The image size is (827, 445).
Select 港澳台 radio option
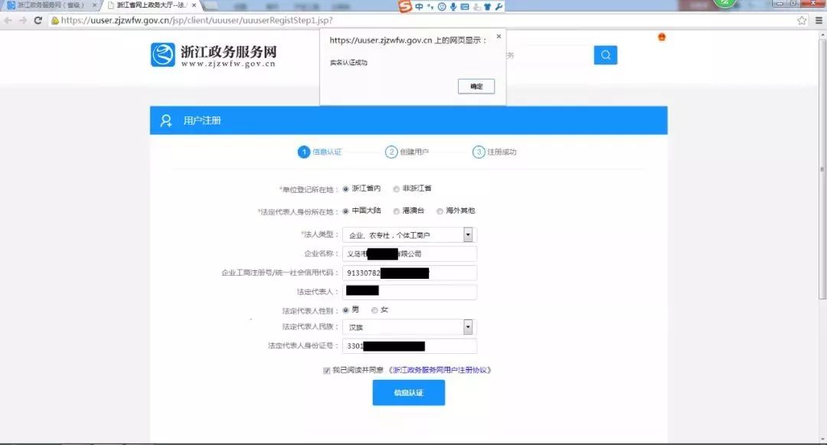396,211
